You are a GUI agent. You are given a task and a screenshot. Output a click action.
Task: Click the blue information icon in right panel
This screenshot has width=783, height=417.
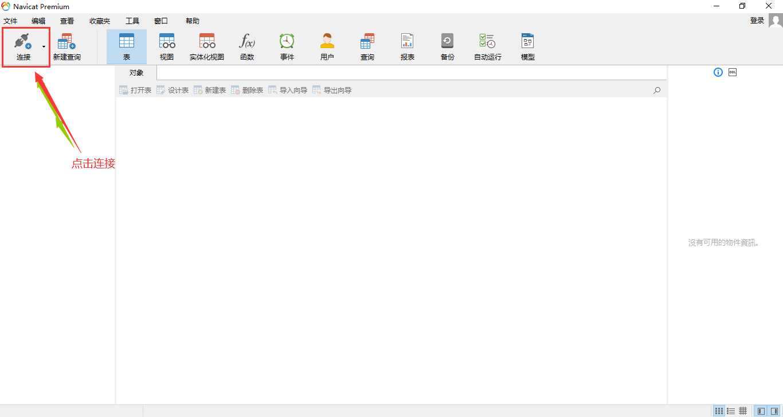718,72
